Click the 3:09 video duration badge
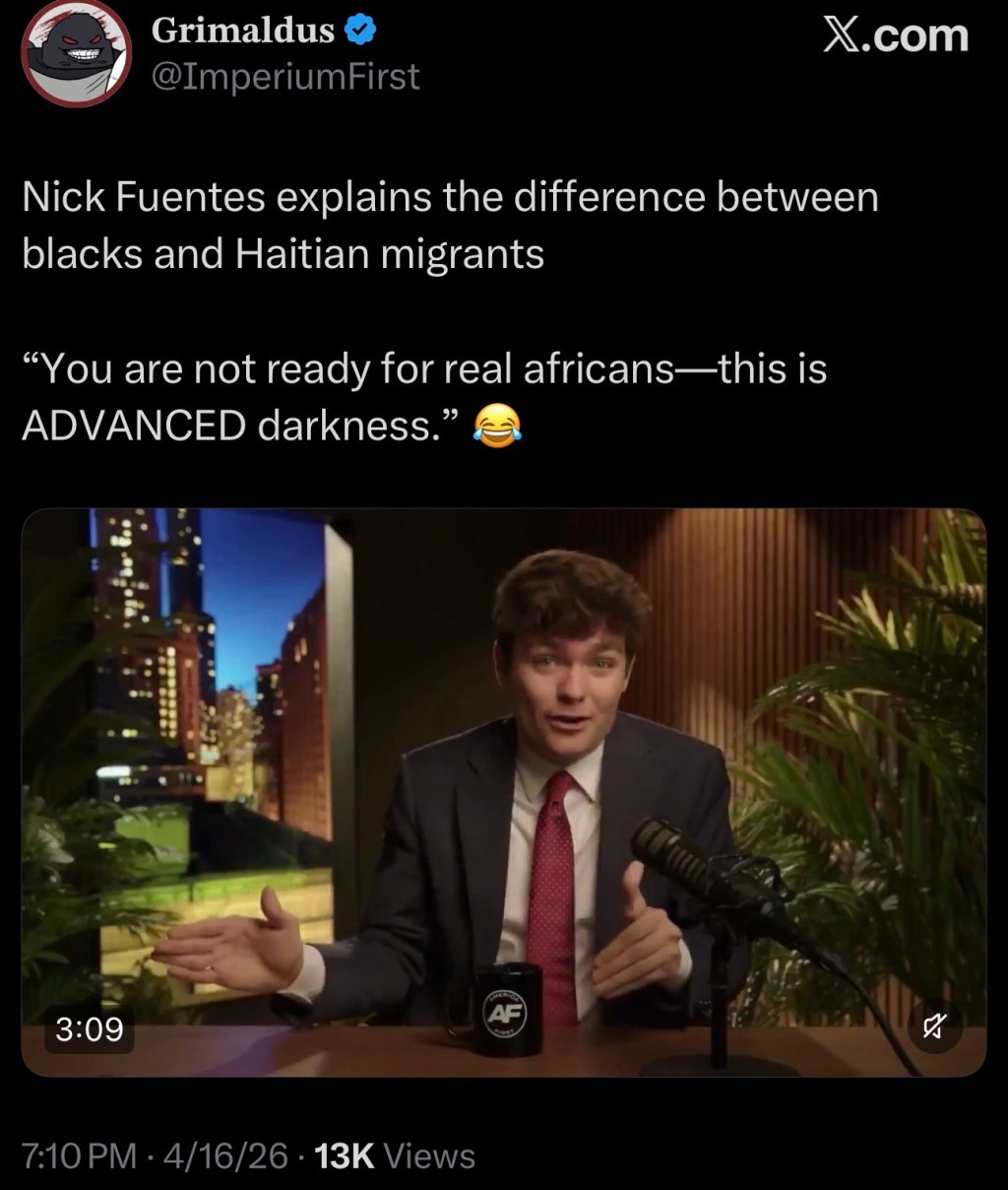This screenshot has width=1008, height=1190. click(x=90, y=1029)
